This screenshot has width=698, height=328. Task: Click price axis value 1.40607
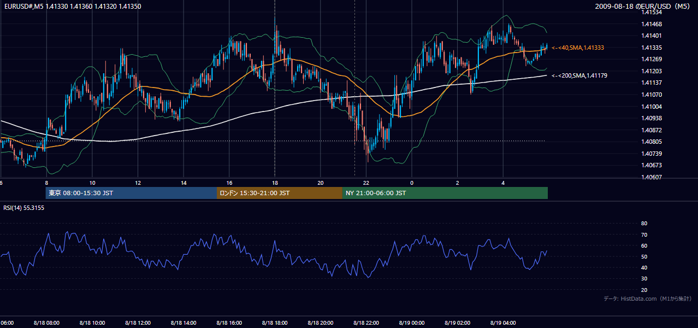click(x=651, y=177)
